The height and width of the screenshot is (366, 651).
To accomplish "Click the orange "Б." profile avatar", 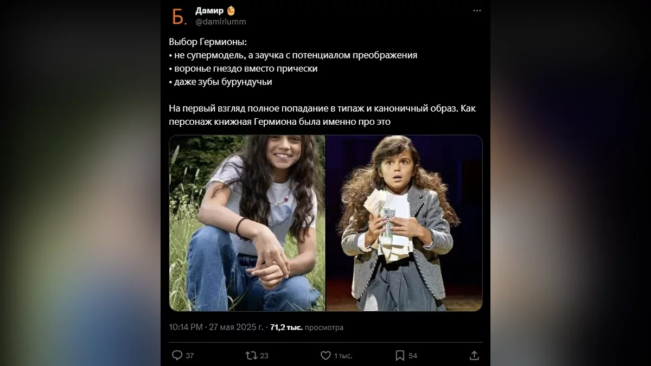I will pyautogui.click(x=180, y=16).
